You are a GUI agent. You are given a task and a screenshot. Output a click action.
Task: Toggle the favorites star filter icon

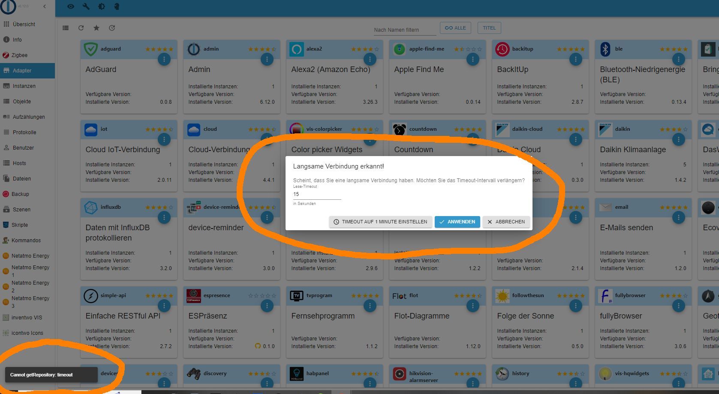pyautogui.click(x=96, y=28)
